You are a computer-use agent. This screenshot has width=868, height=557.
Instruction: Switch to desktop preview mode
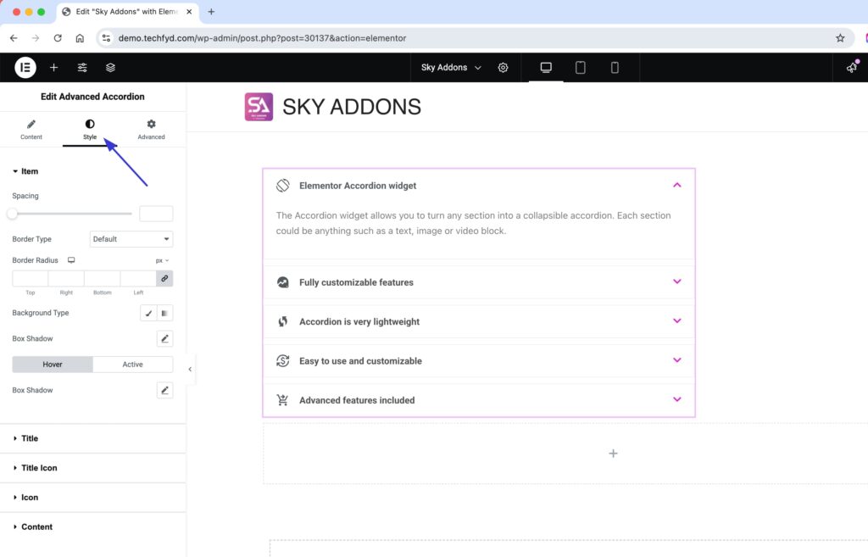pyautogui.click(x=546, y=68)
